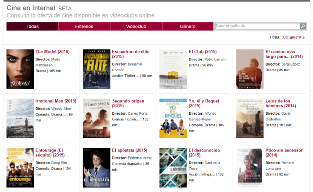Click The Model movie poster

[20, 69]
